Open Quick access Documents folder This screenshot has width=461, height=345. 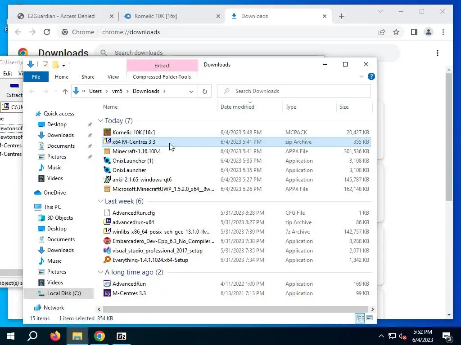tap(61, 146)
